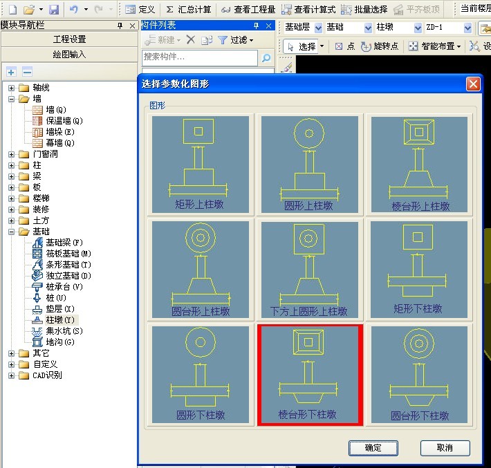Click the copy component icon in 构件列表

207,40
